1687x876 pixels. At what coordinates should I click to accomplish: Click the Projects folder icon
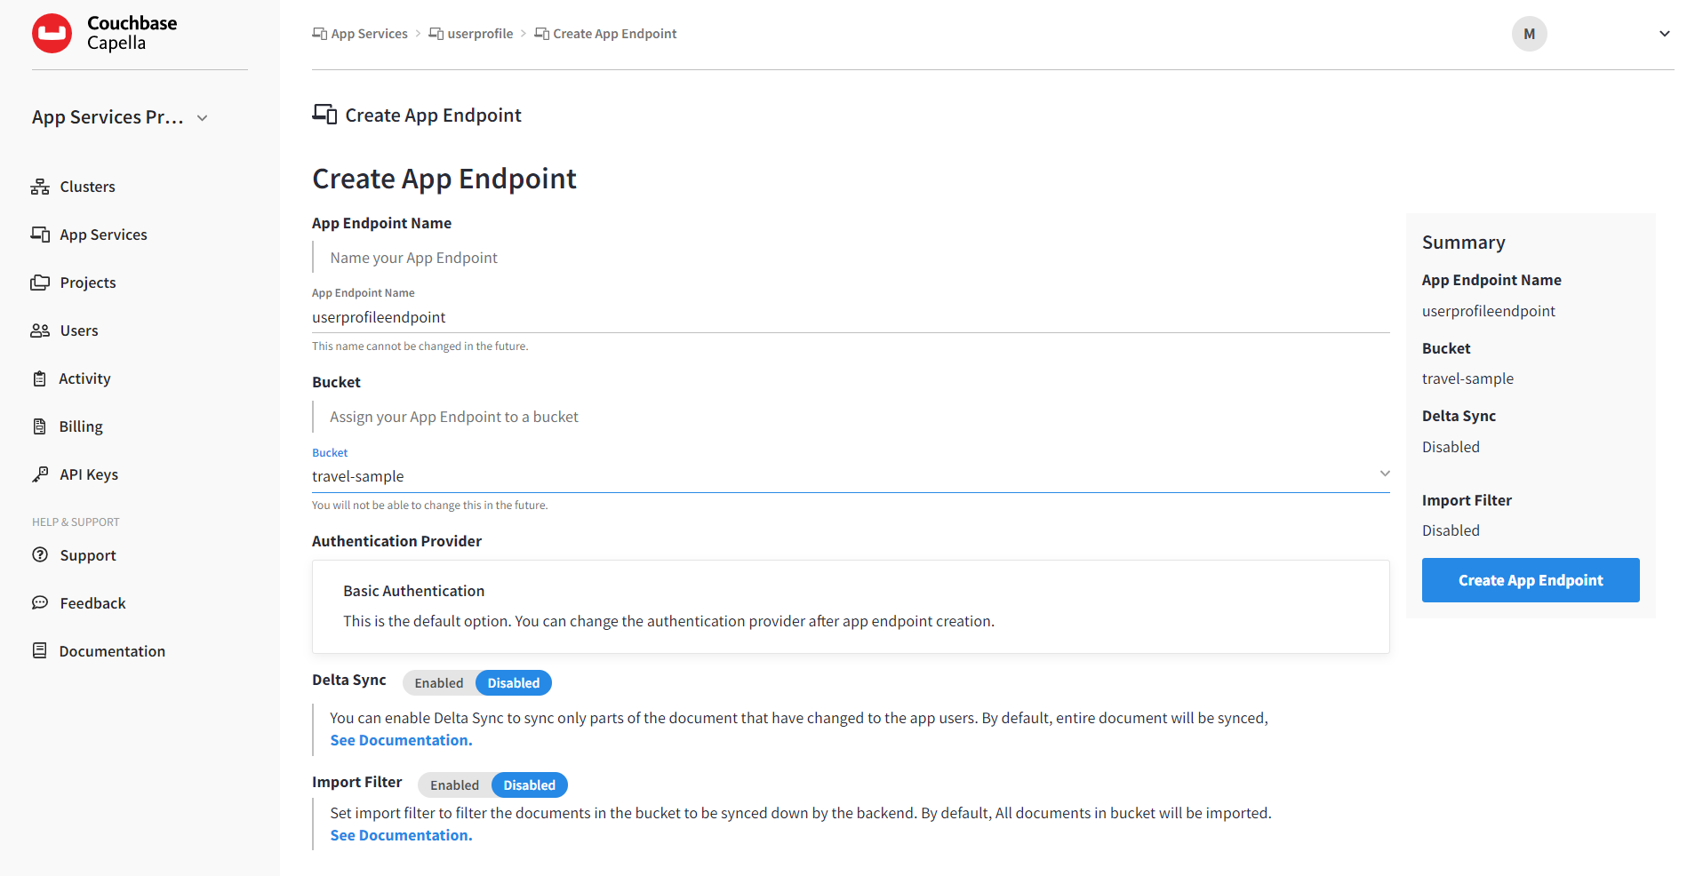pyautogui.click(x=40, y=283)
